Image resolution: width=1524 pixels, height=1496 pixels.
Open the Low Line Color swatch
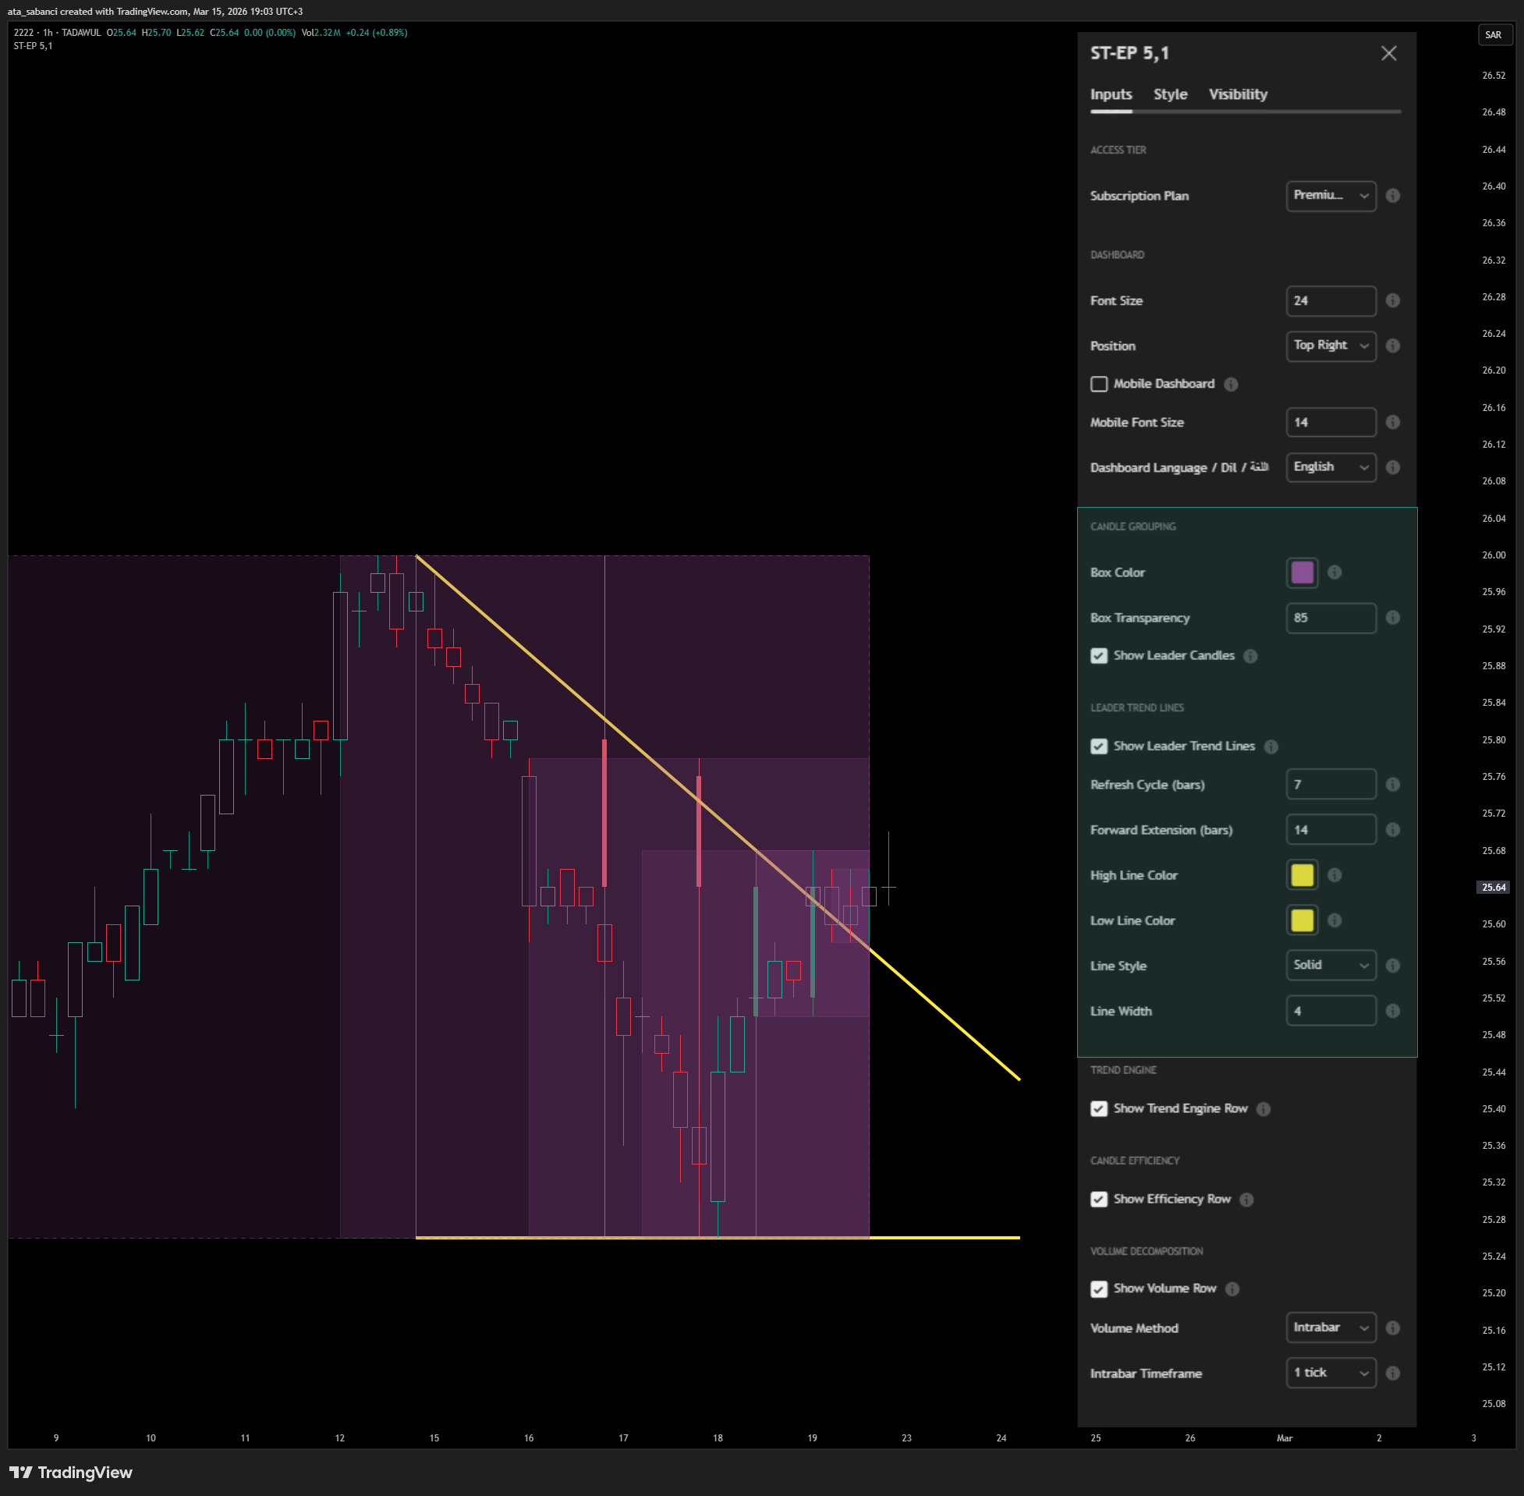[x=1302, y=920]
